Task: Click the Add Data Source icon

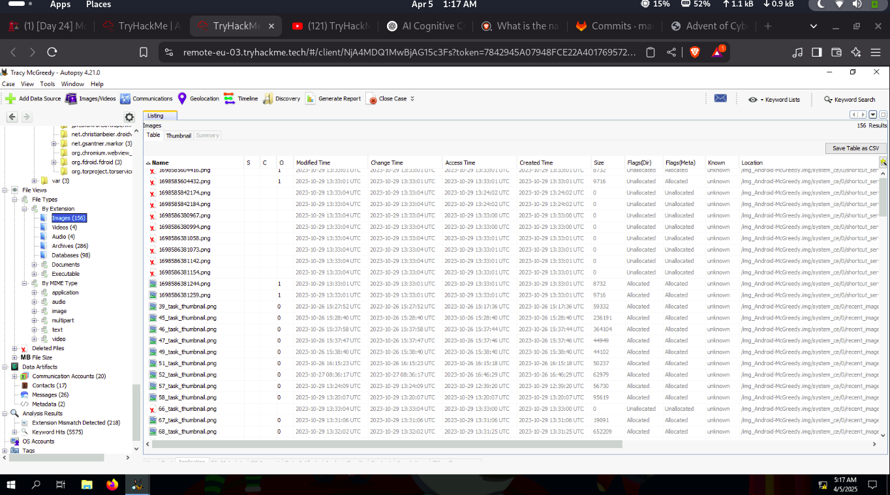Action: (10, 98)
